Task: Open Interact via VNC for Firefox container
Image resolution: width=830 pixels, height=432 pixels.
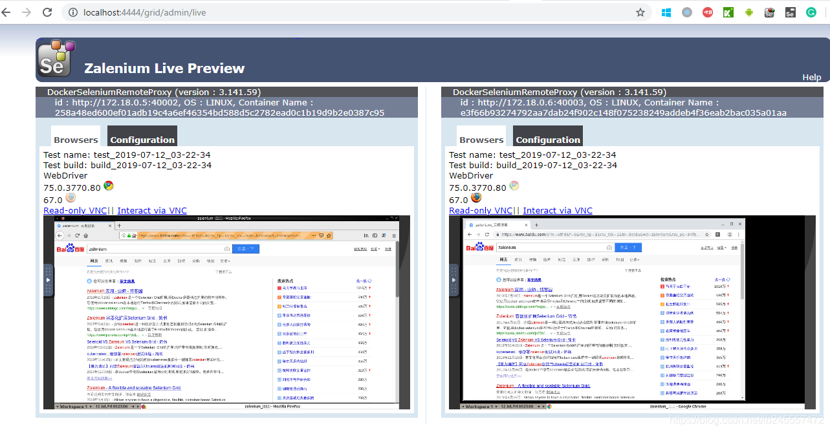Action: pos(152,211)
